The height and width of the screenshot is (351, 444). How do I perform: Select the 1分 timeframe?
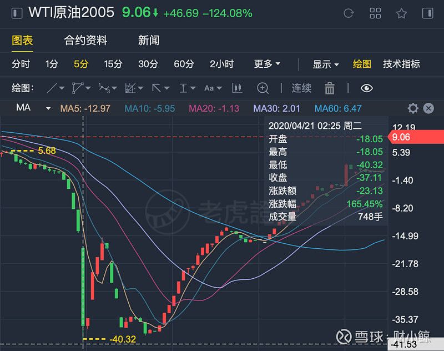click(x=52, y=64)
